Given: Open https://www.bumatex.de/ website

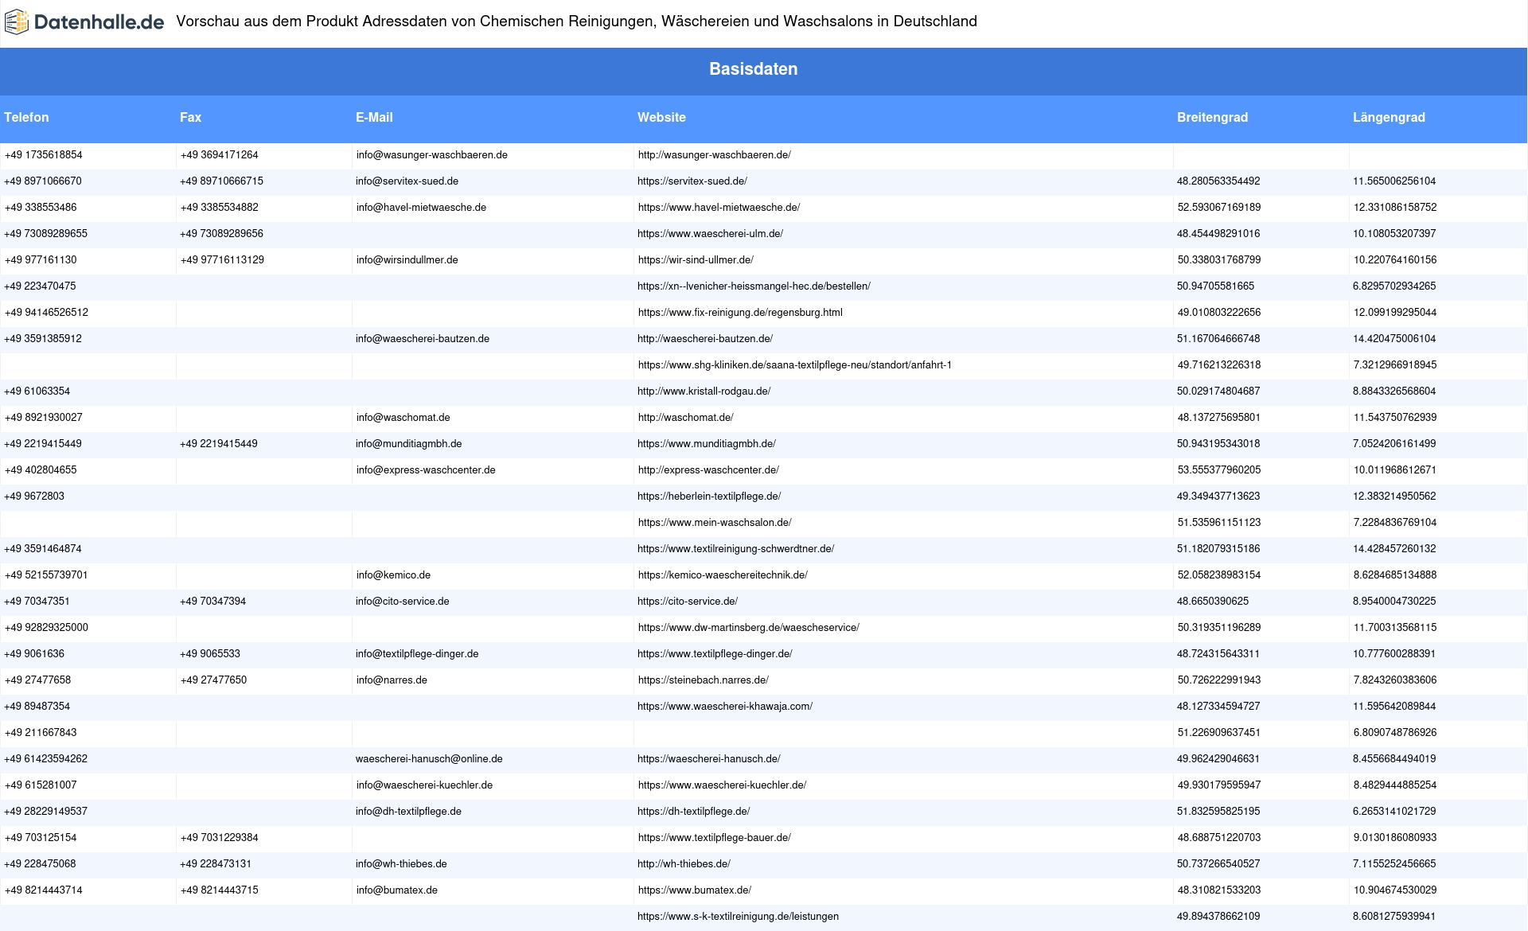Looking at the screenshot, I should 695,890.
